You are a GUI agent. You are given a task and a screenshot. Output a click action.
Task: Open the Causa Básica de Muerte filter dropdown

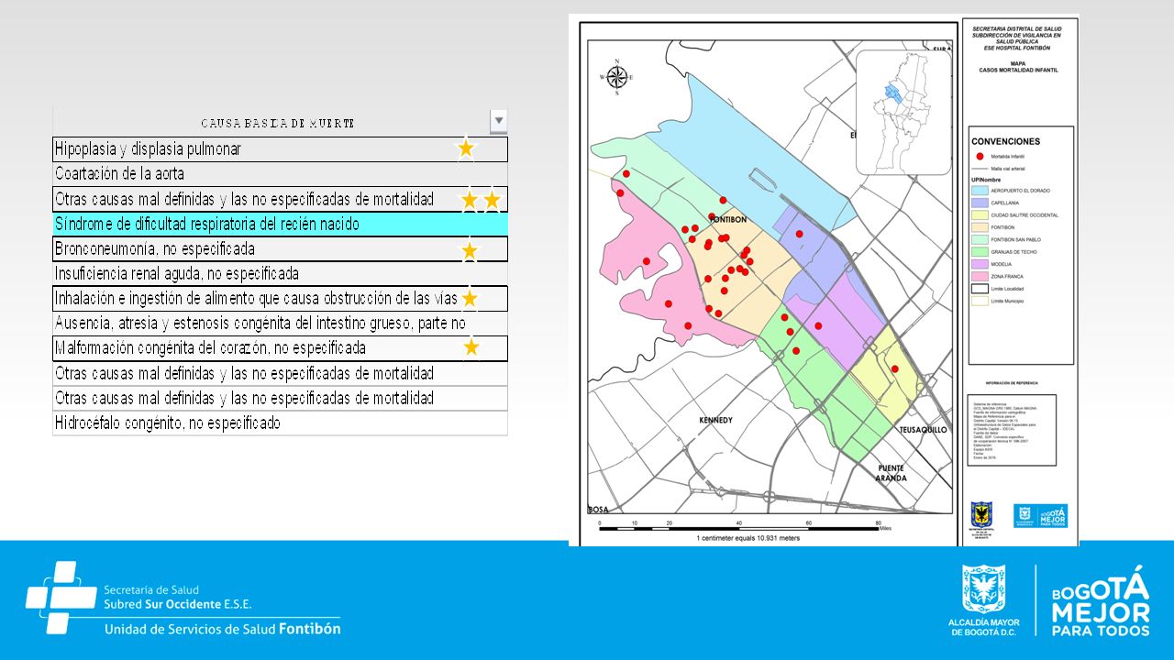[x=499, y=120]
